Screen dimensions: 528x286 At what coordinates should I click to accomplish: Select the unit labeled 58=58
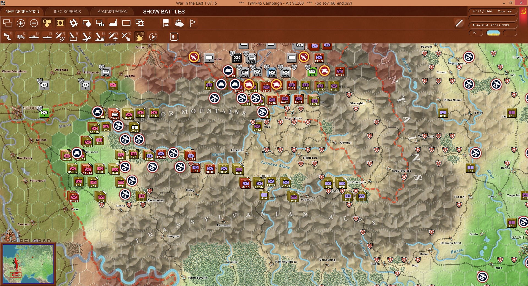[x=73, y=197]
